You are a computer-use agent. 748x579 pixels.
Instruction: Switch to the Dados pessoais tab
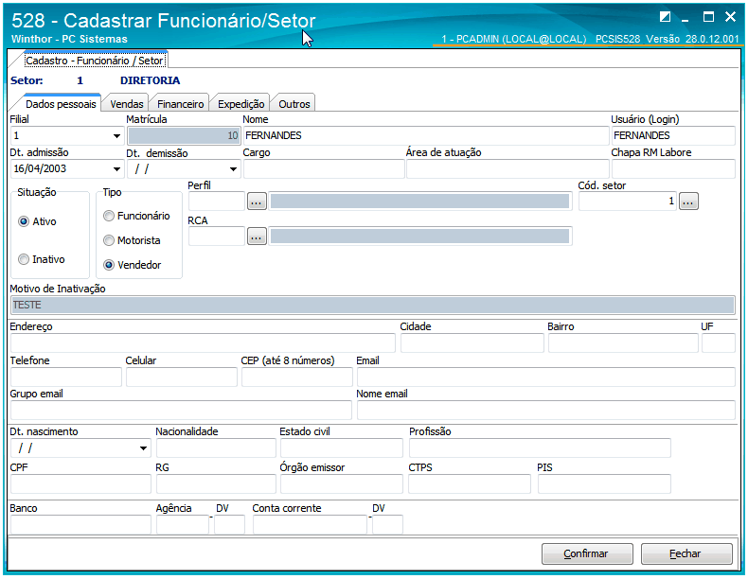61,104
